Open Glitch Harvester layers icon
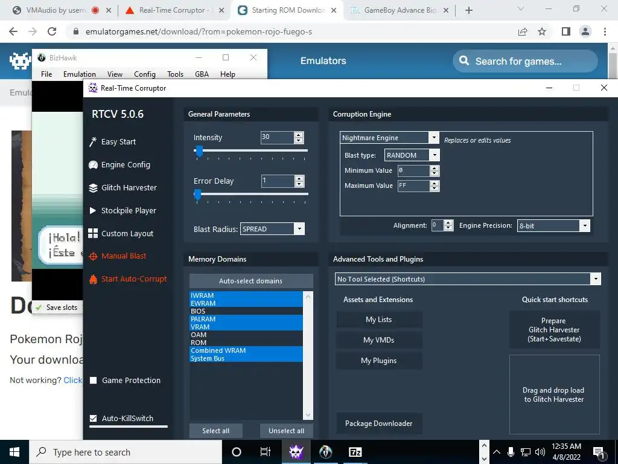Viewport: 618px width, 464px height. click(x=93, y=188)
